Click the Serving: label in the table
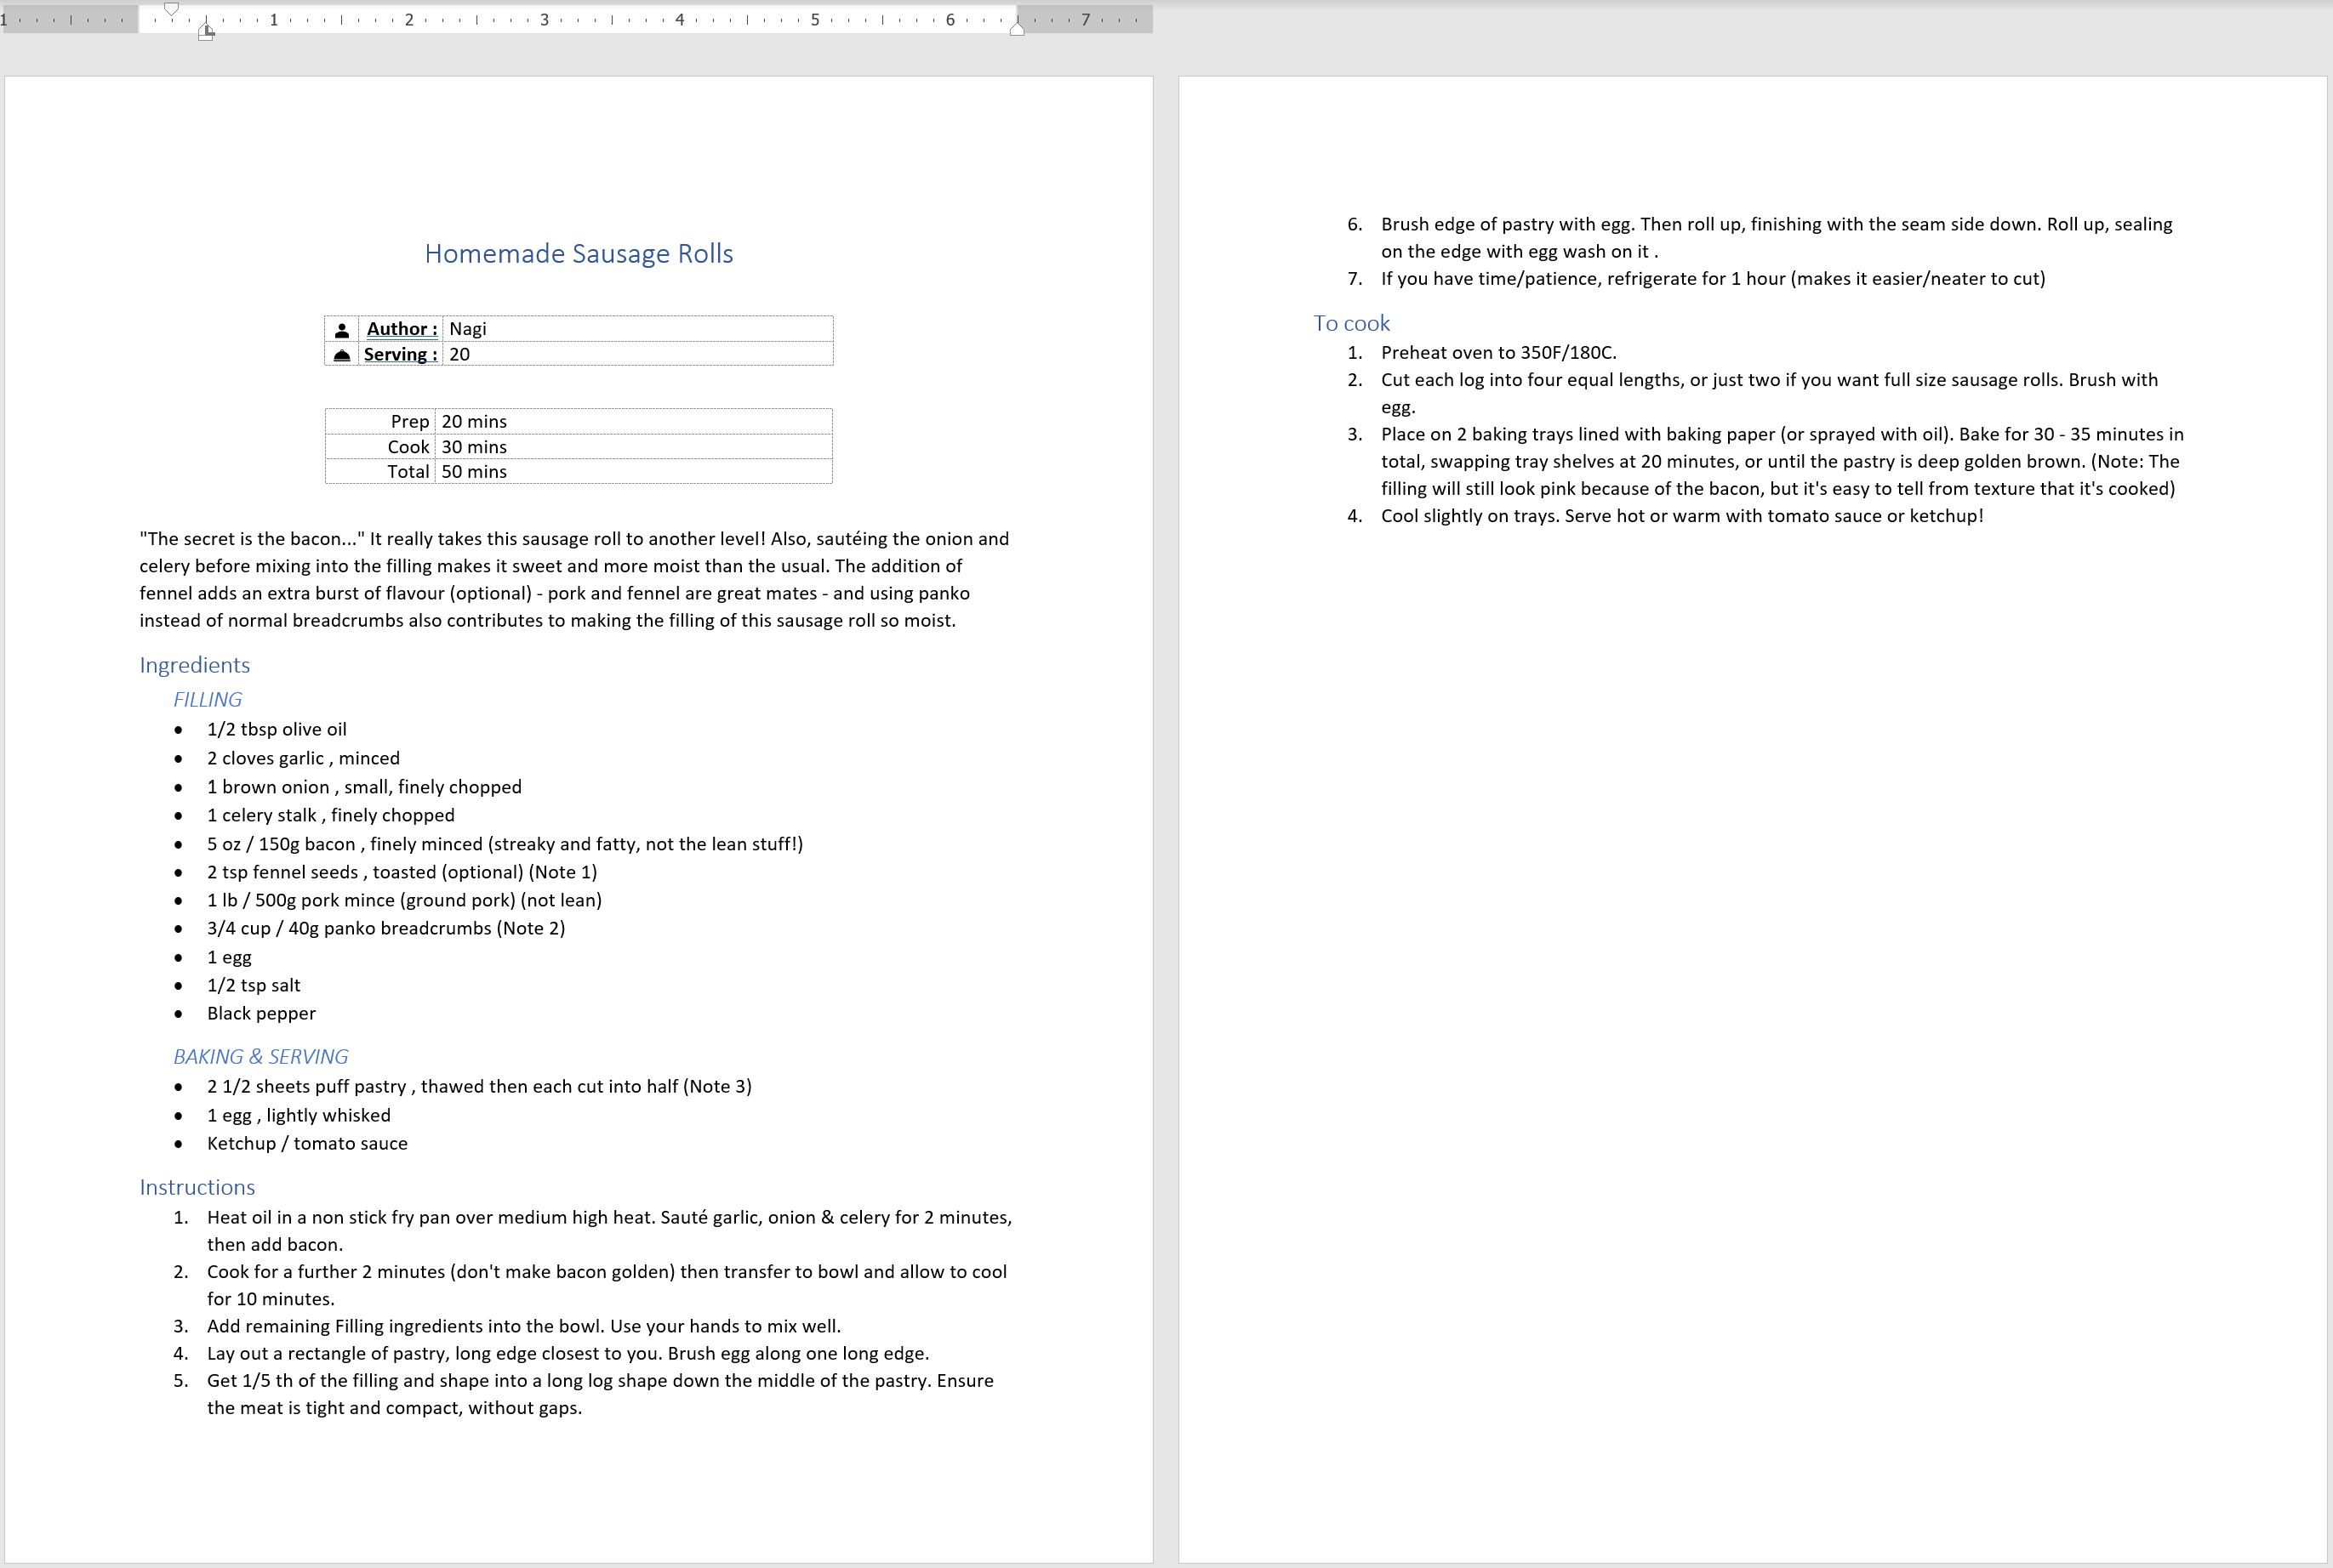This screenshot has width=2333, height=1568. click(400, 354)
